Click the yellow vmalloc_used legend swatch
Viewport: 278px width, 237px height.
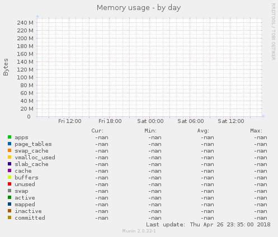pyautogui.click(x=10, y=157)
